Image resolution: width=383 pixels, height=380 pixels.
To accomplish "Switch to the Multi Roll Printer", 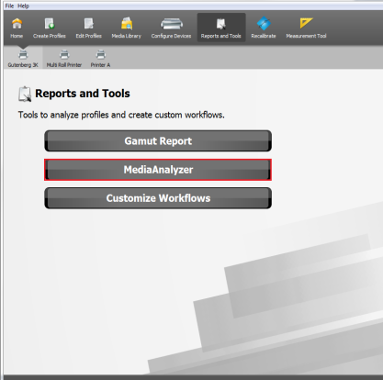I will tap(64, 59).
